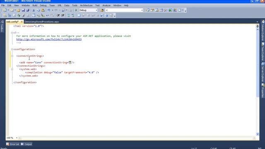Select the web.config tab

point(12,22)
